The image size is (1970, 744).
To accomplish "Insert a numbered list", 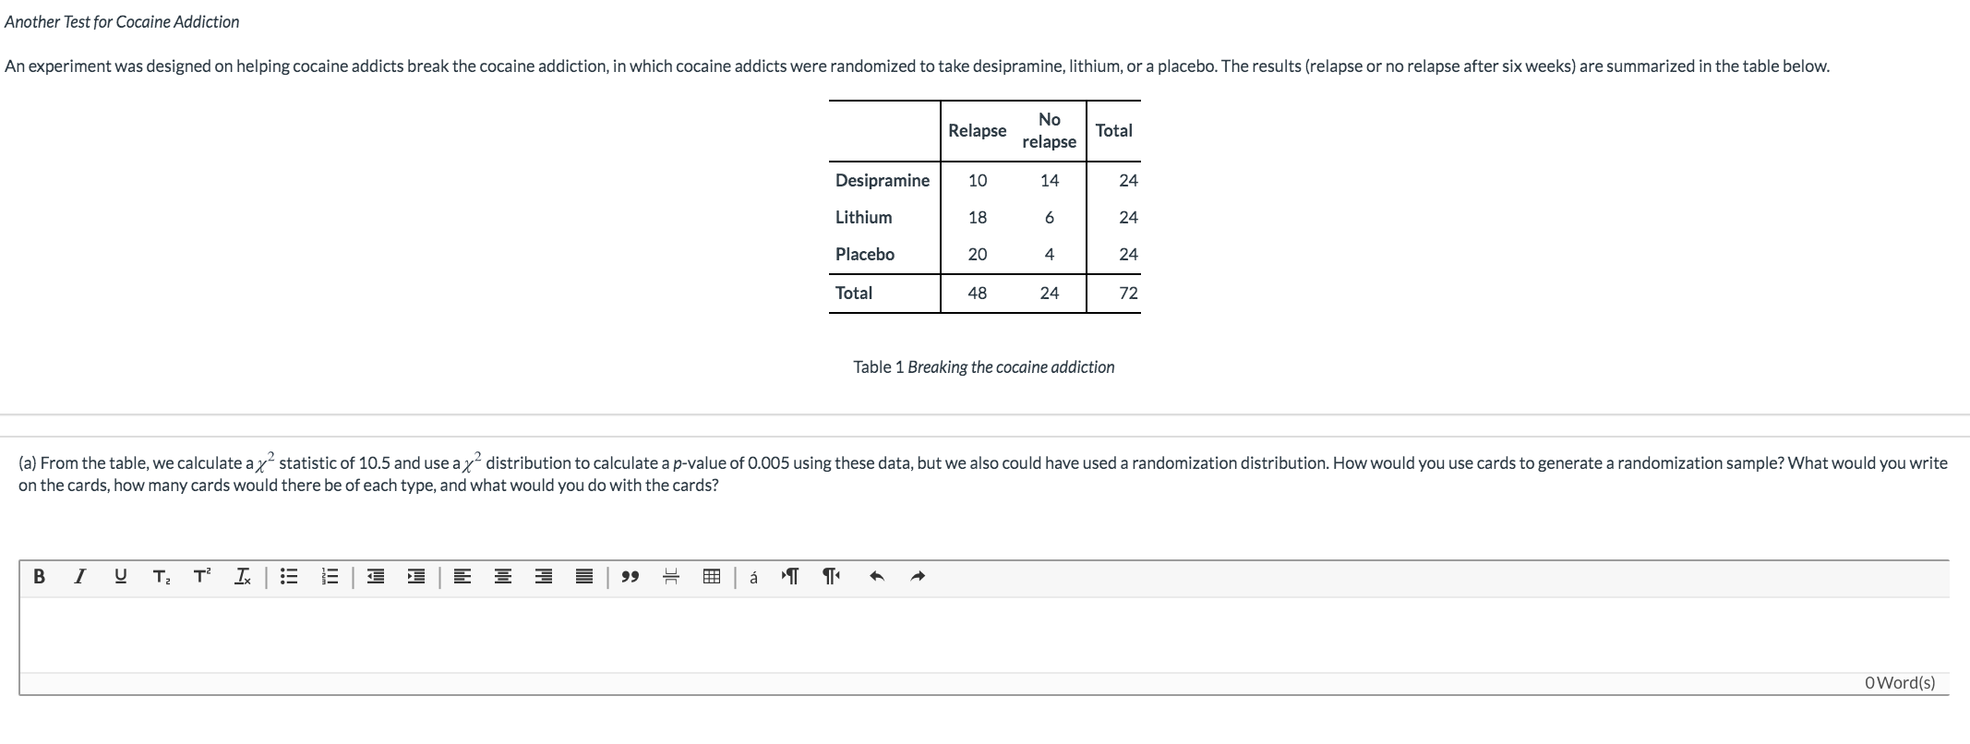I will 330,577.
